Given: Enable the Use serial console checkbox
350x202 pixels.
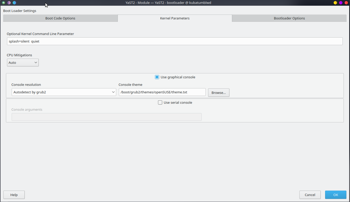Looking at the screenshot, I should tap(160, 102).
